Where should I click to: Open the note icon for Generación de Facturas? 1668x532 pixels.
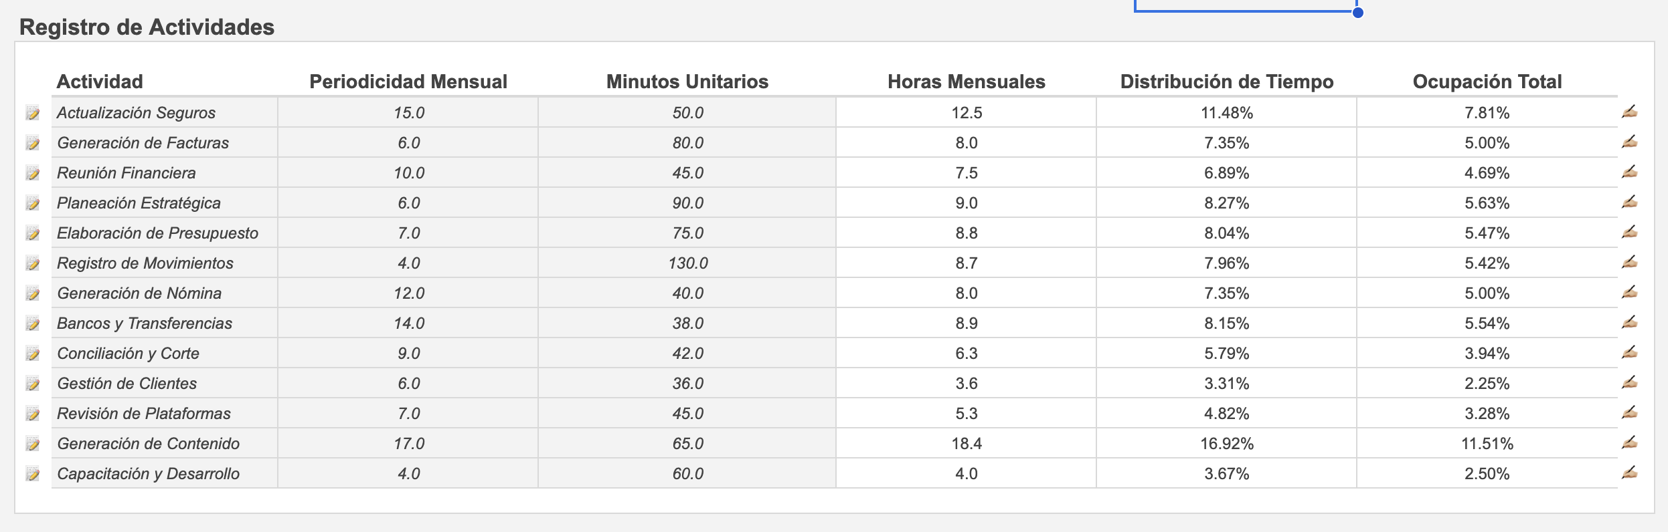(33, 143)
